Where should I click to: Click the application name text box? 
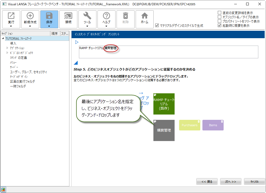tap(169, 52)
